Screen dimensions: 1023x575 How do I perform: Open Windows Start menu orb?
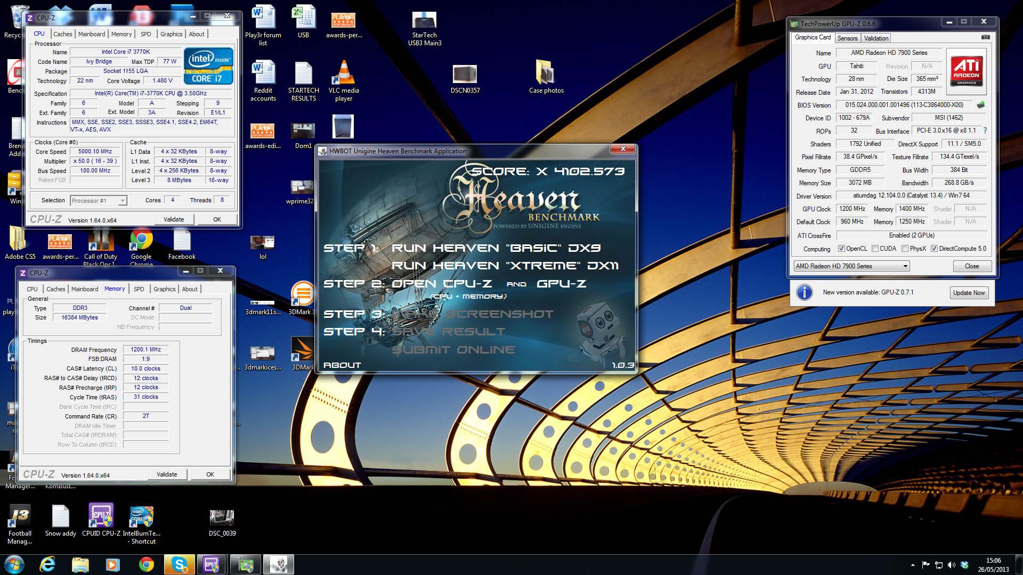point(14,564)
